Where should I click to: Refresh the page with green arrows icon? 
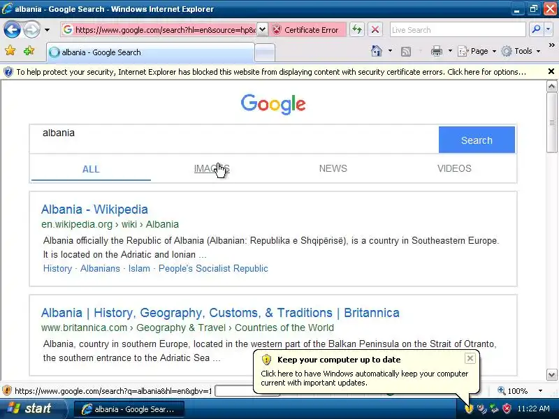[357, 29]
